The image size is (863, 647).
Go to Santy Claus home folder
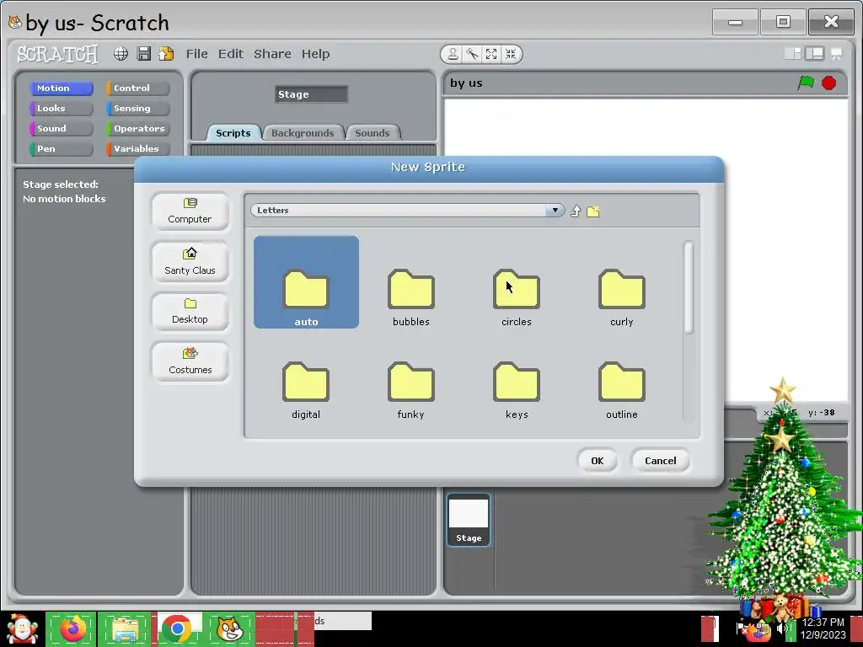click(x=190, y=262)
